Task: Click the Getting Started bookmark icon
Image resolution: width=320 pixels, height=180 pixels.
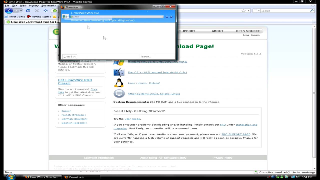Action: click(x=29, y=16)
